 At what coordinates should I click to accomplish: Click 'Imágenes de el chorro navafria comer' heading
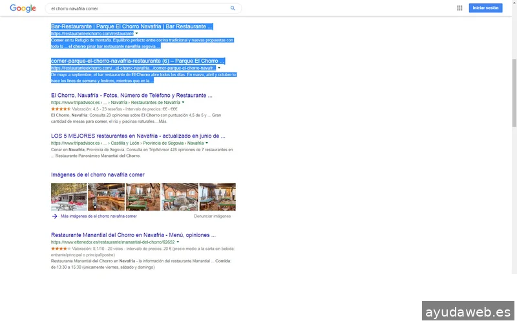coord(98,175)
